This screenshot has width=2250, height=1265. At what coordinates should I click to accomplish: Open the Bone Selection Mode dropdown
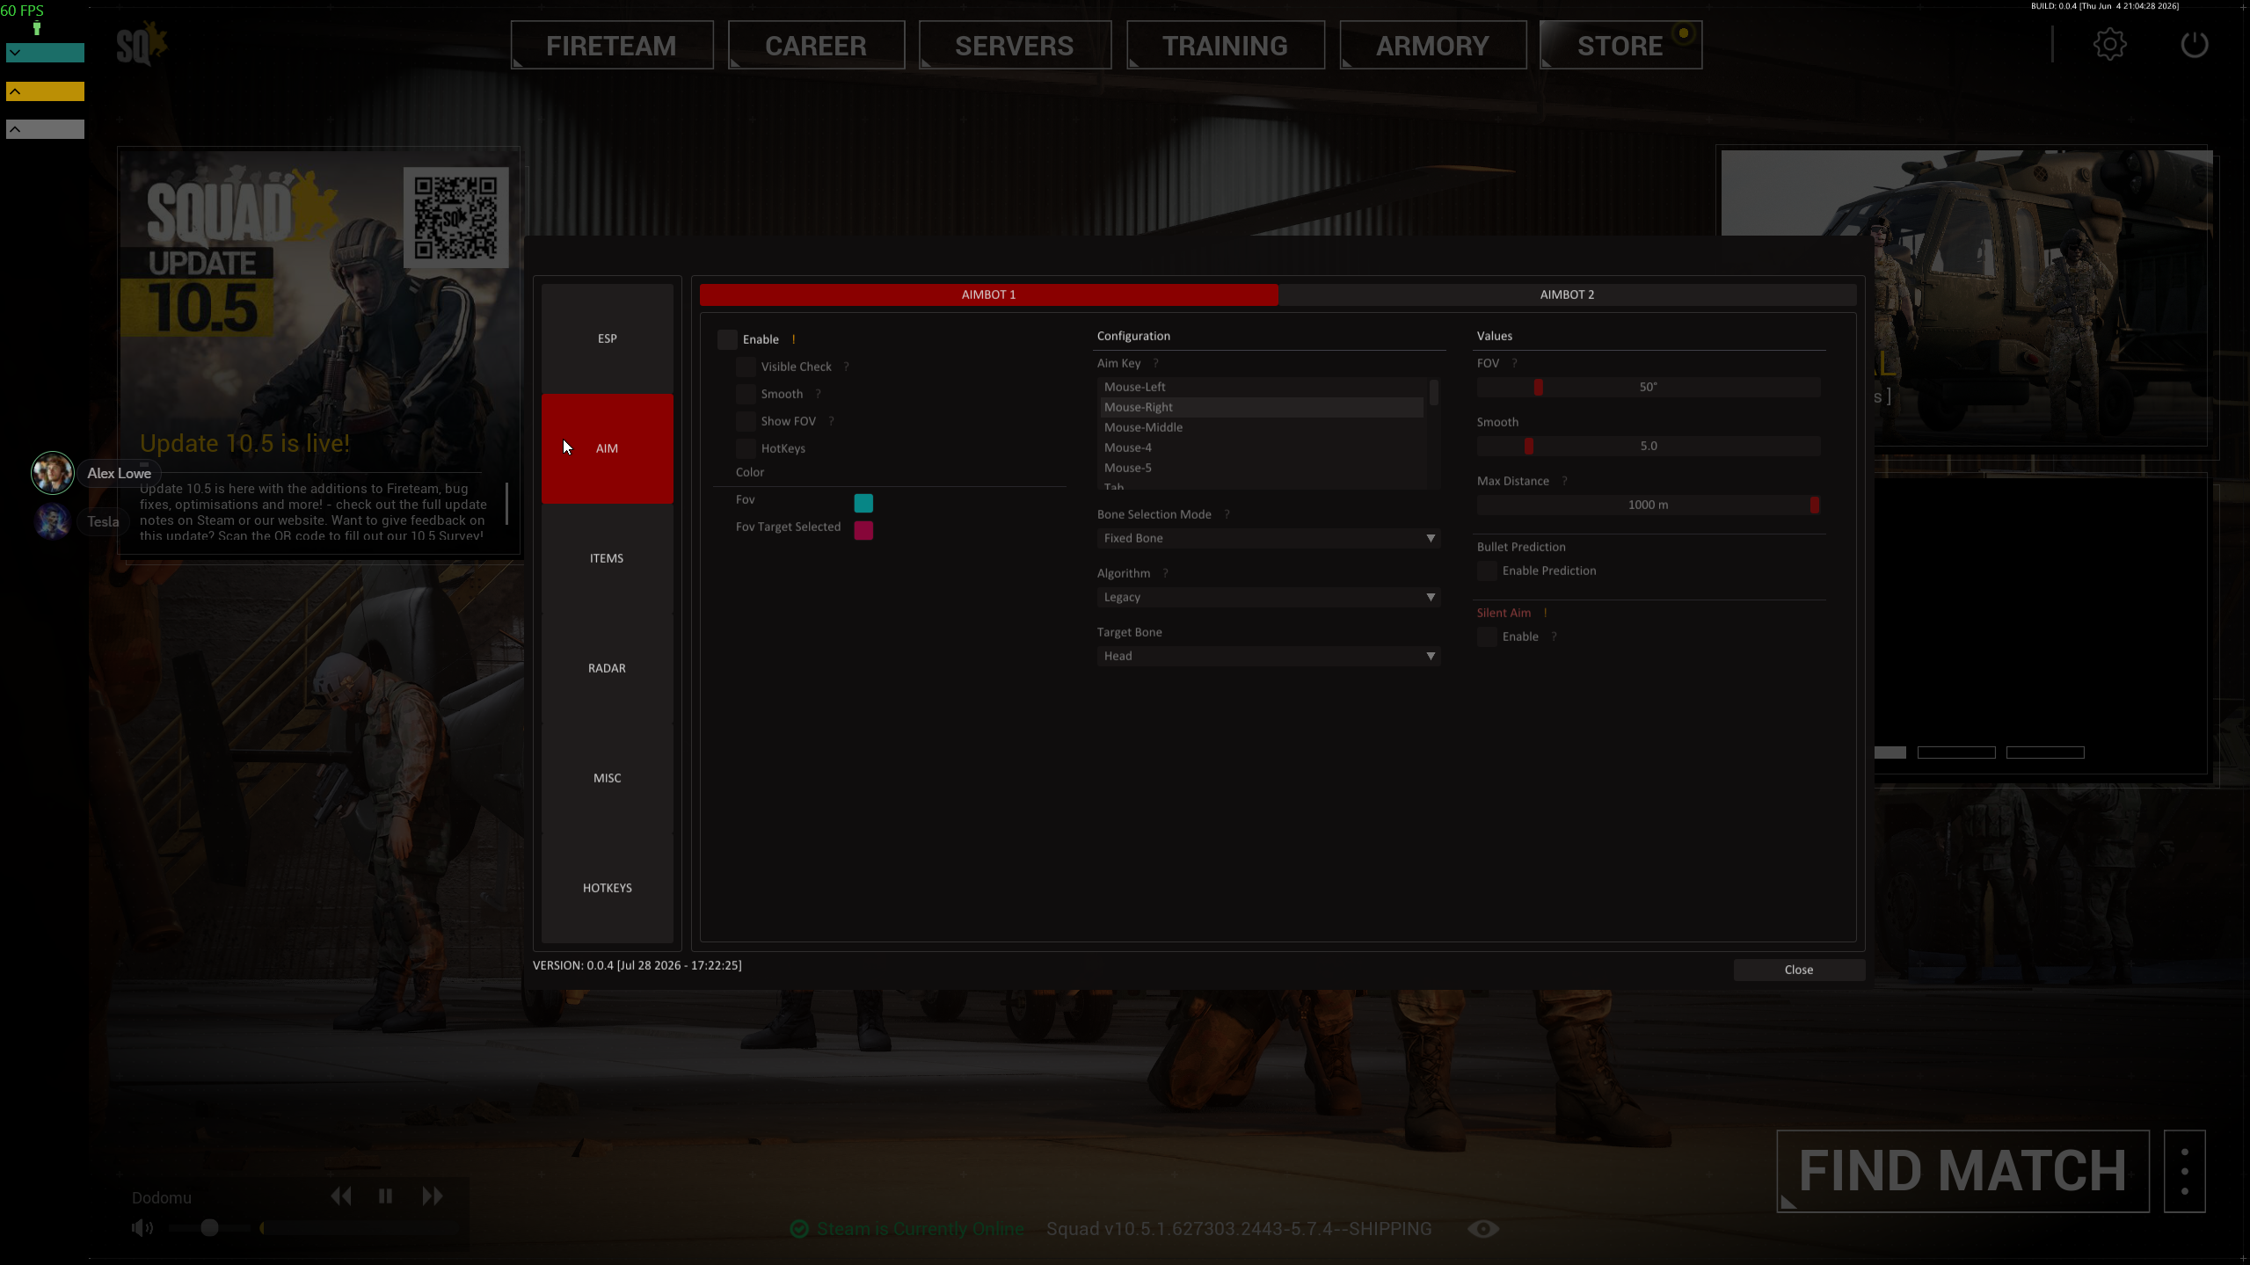click(x=1268, y=538)
